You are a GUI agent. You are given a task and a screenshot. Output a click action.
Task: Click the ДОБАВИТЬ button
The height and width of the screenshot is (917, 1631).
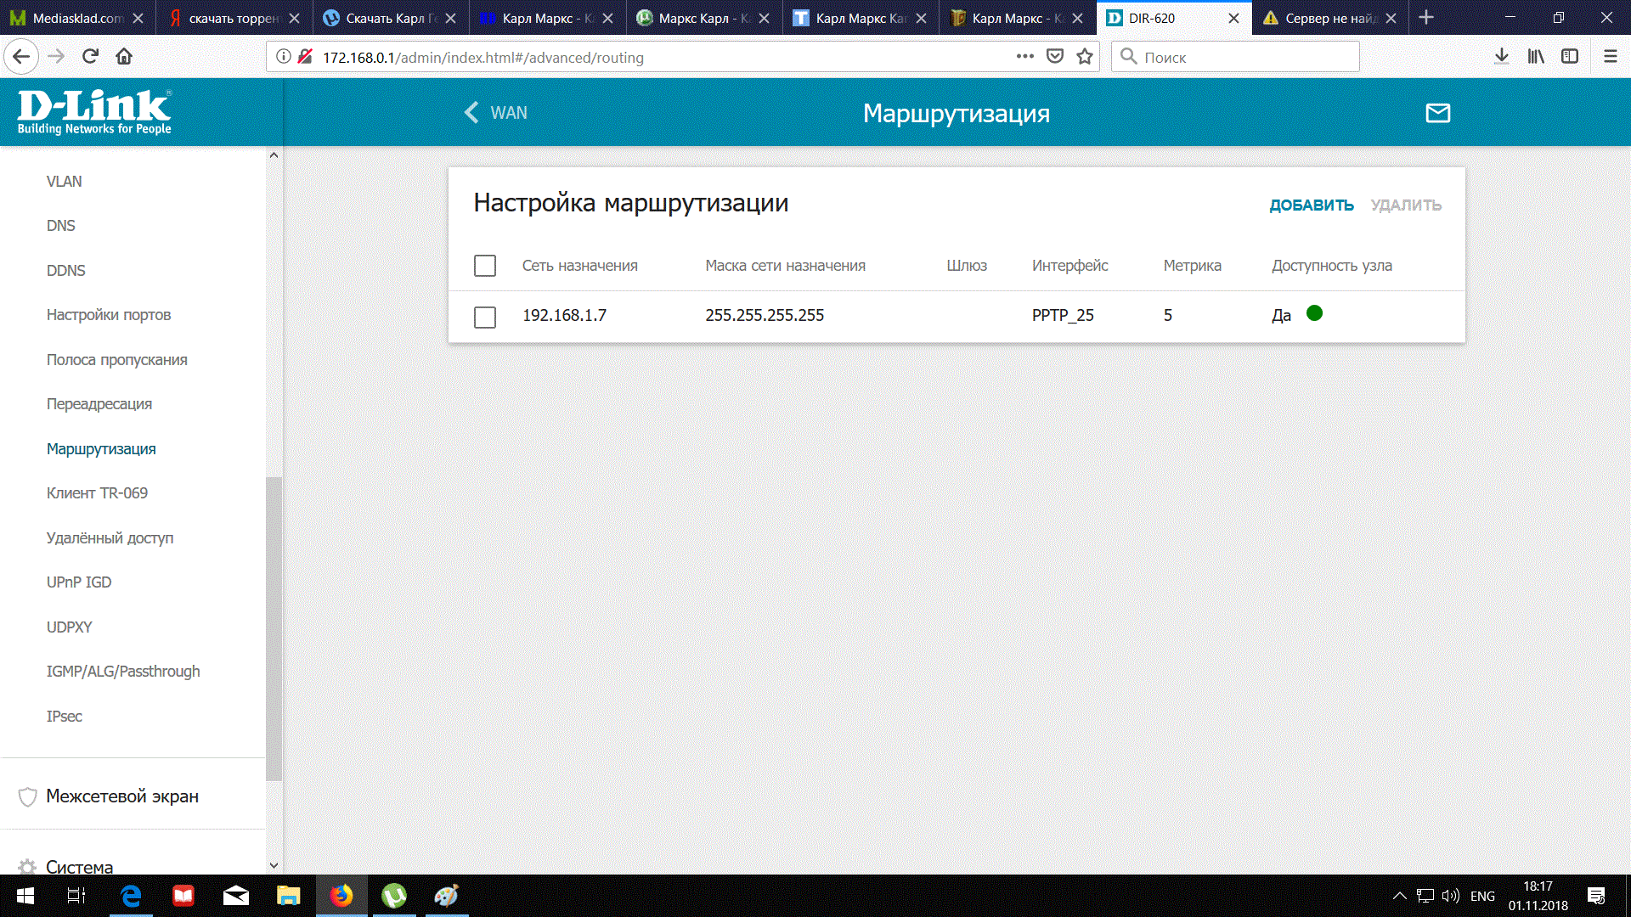pos(1311,205)
